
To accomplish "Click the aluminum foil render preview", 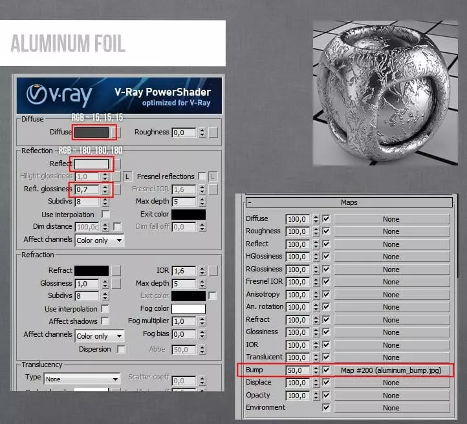I will [x=386, y=93].
